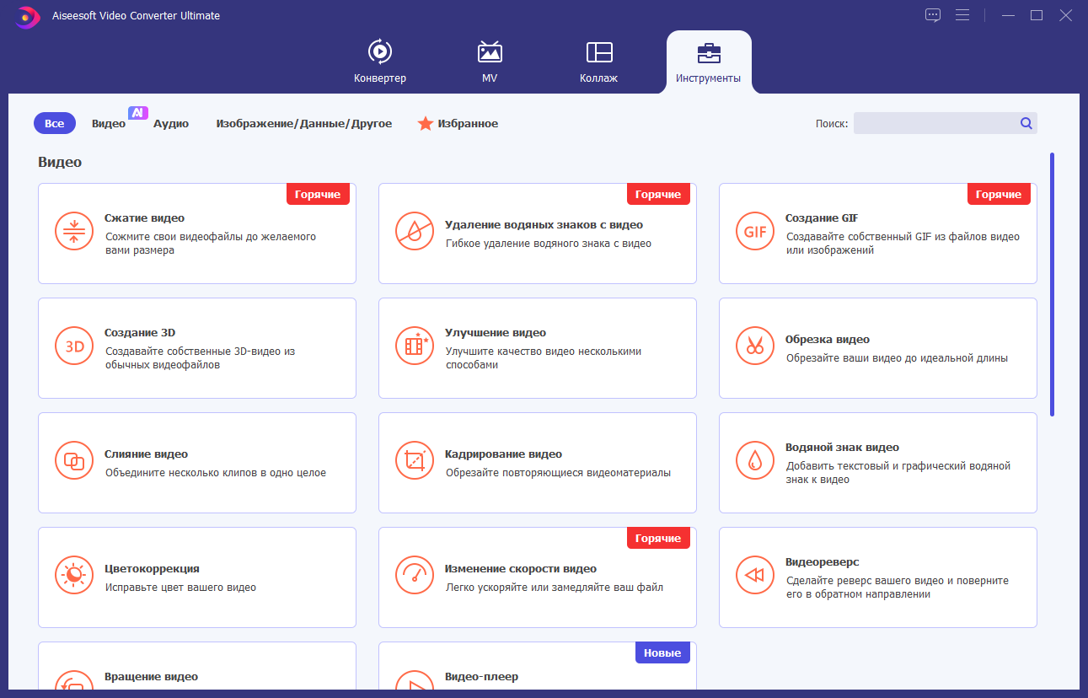
Task: Click the Улучшение видео filmstrip icon
Action: click(415, 346)
